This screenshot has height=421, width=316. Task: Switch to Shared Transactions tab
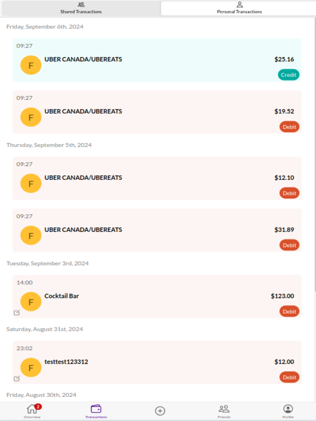pyautogui.click(x=81, y=8)
